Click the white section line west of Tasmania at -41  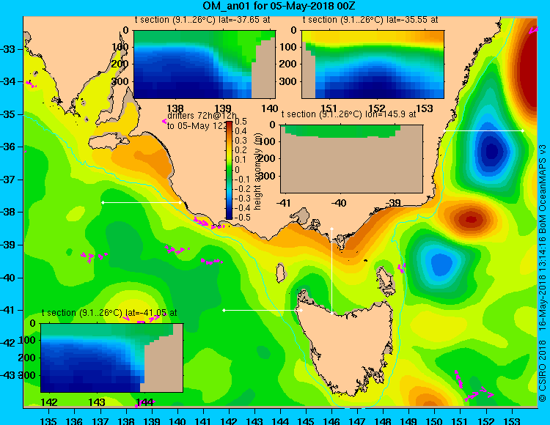pos(263,310)
